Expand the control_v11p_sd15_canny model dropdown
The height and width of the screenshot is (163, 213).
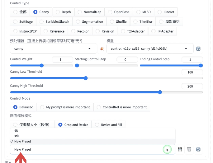tap(150, 49)
